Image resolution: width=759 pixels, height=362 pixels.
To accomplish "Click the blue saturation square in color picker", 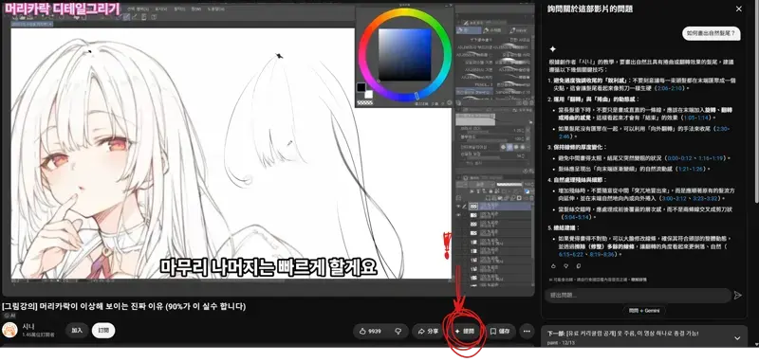I will point(405,55).
